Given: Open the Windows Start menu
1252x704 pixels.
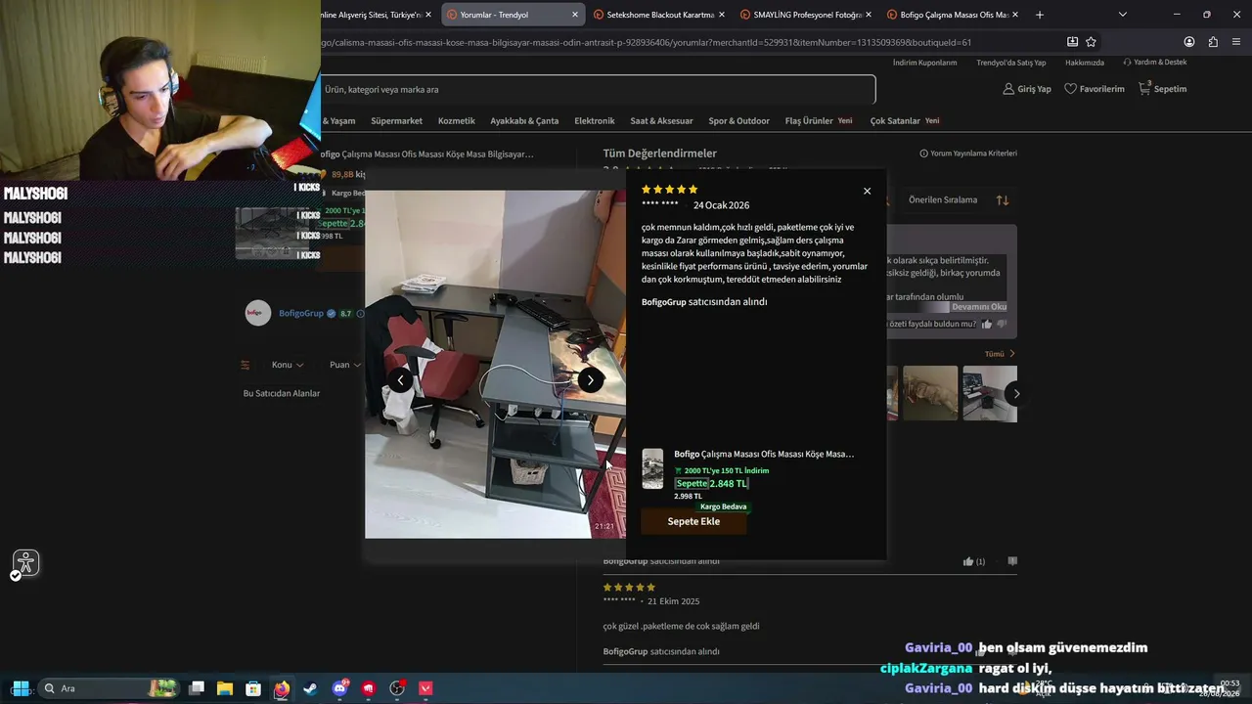Looking at the screenshot, I should (x=20, y=688).
